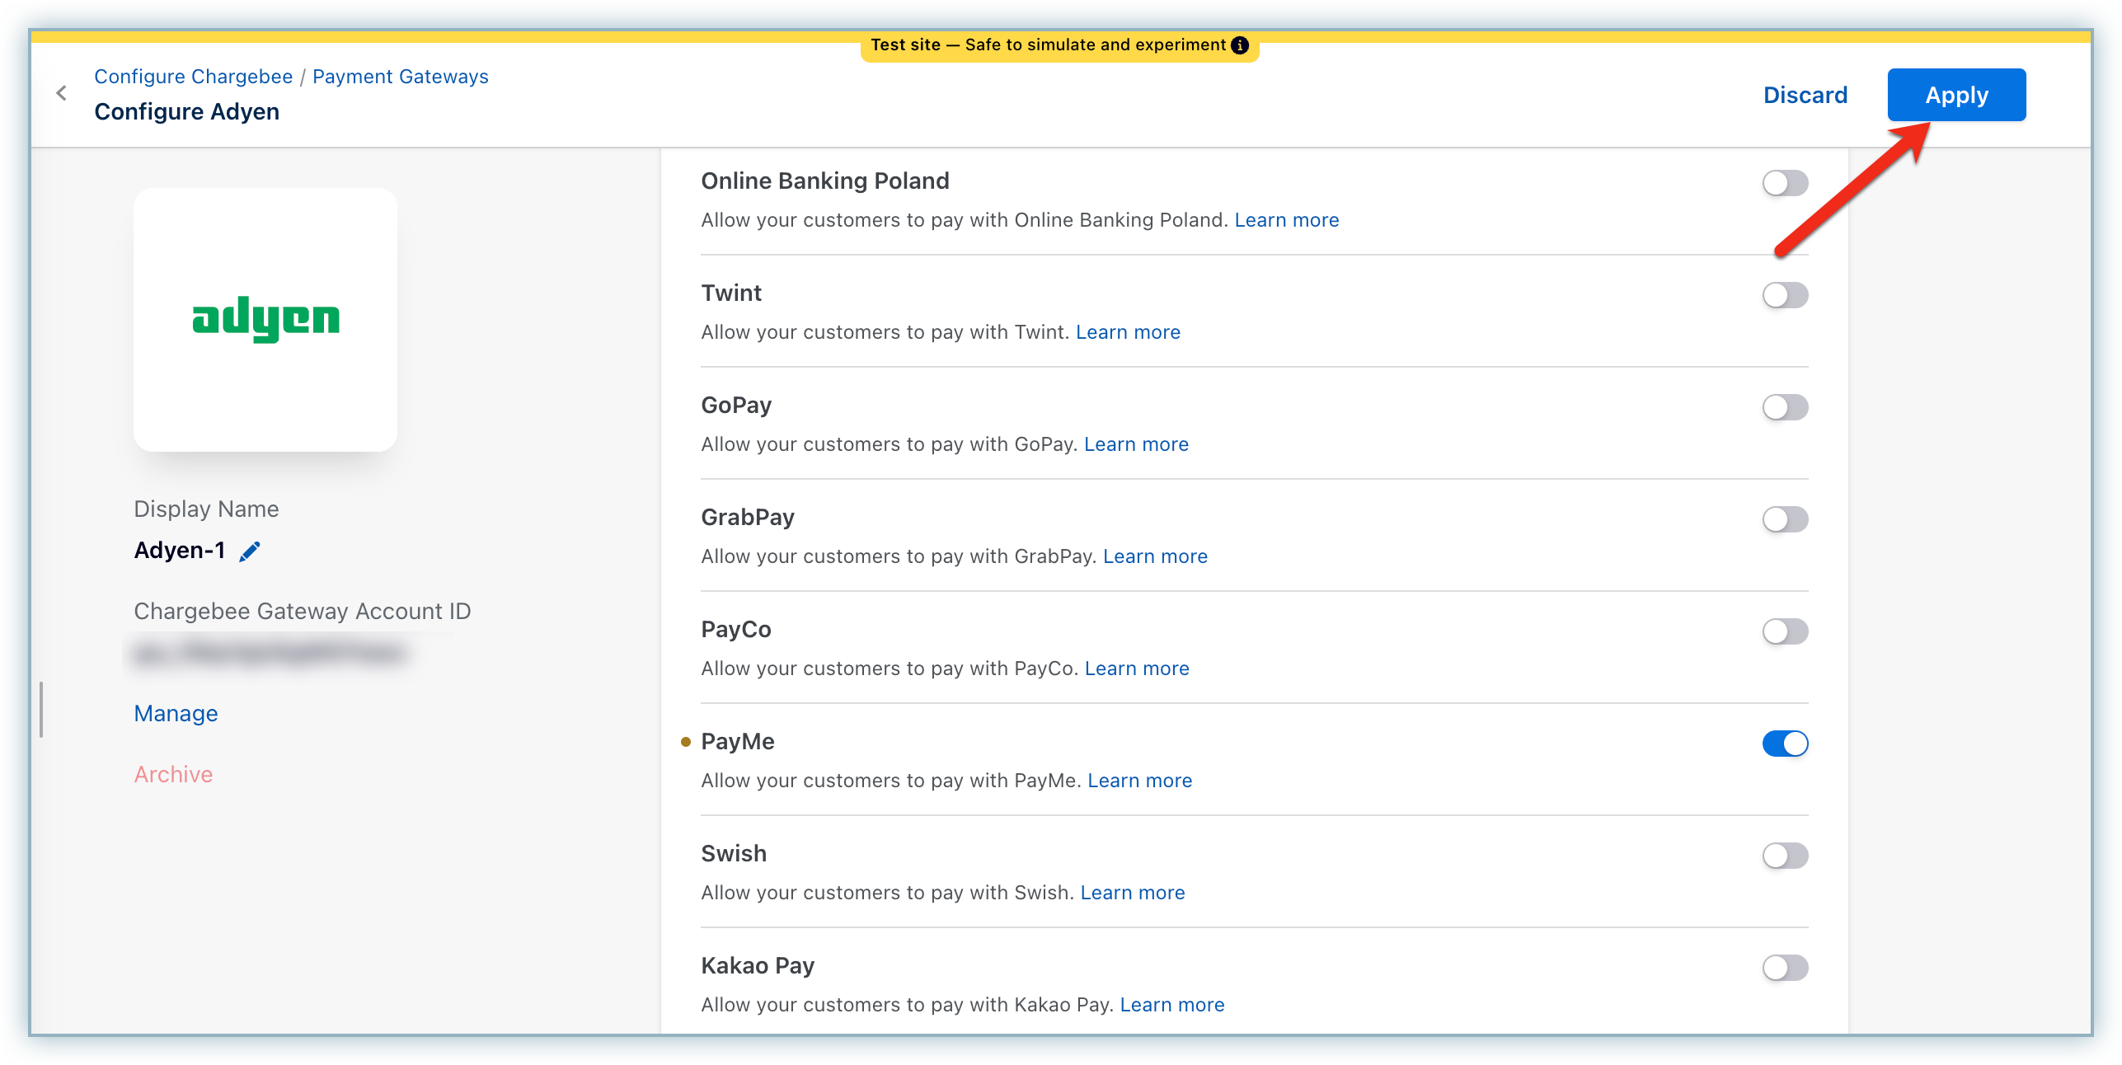Open Learn more for GoPay
Screen dimensions: 2122x1065
(1137, 444)
